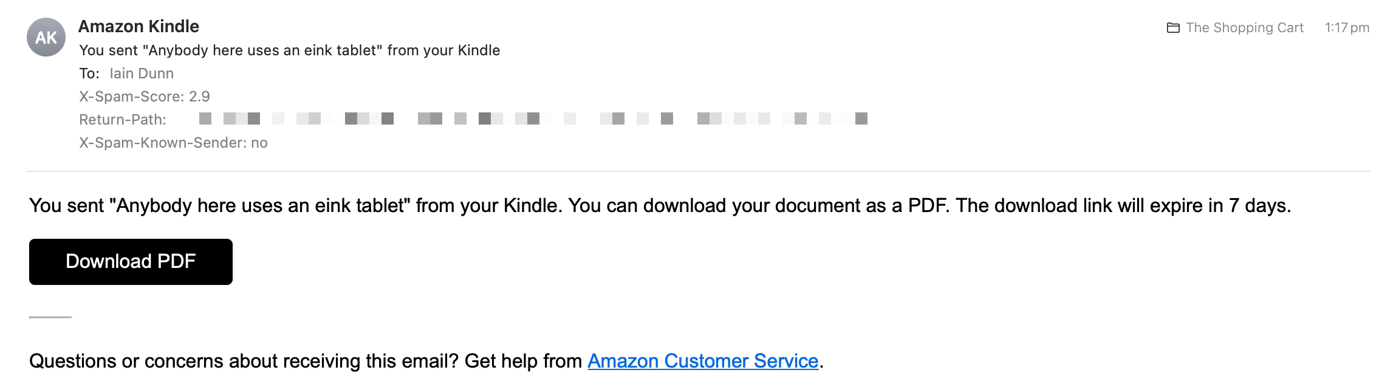Click the 1:17 pm timestamp
Viewport: 1396px width, 384px height.
coord(1347,28)
